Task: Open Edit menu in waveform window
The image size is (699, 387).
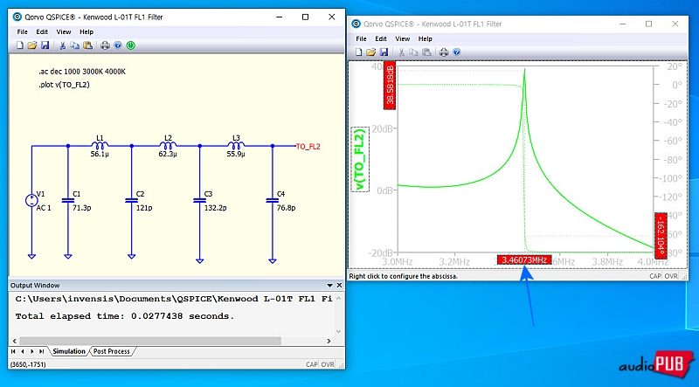Action: (x=381, y=38)
